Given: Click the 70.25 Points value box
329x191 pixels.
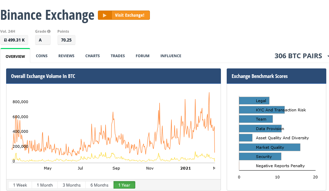Looking at the screenshot, I should coord(66,40).
